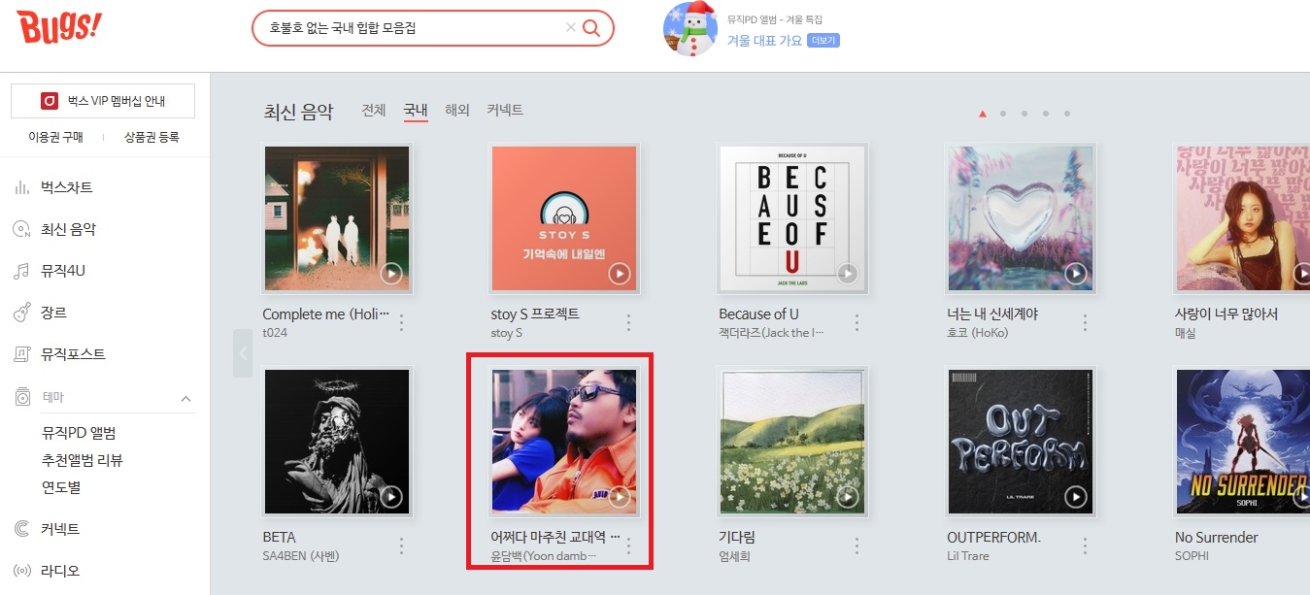The height and width of the screenshot is (595, 1310).
Task: Open more options for 어쩌다 마주친 교대역
Action: click(x=629, y=545)
